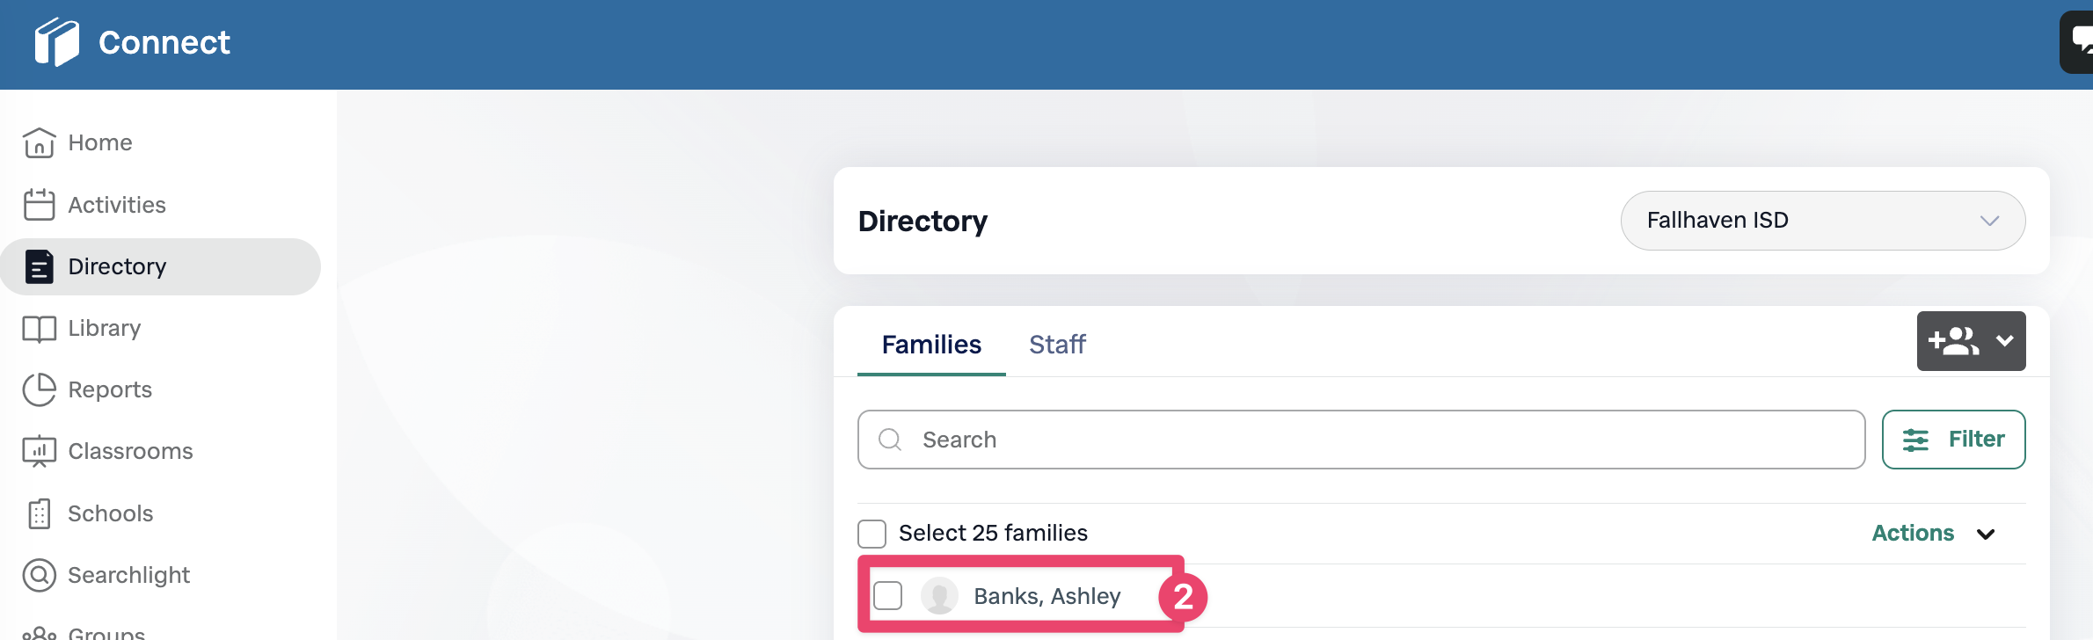Viewport: 2093px width, 640px height.
Task: Click the Searchlight icon
Action: pyautogui.click(x=39, y=575)
